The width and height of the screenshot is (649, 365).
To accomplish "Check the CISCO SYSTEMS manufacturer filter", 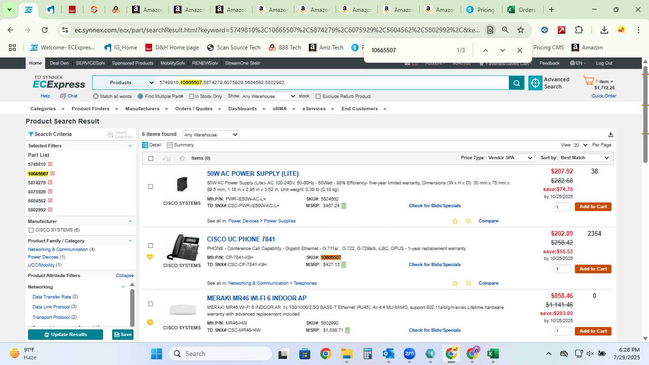I will tap(31, 231).
